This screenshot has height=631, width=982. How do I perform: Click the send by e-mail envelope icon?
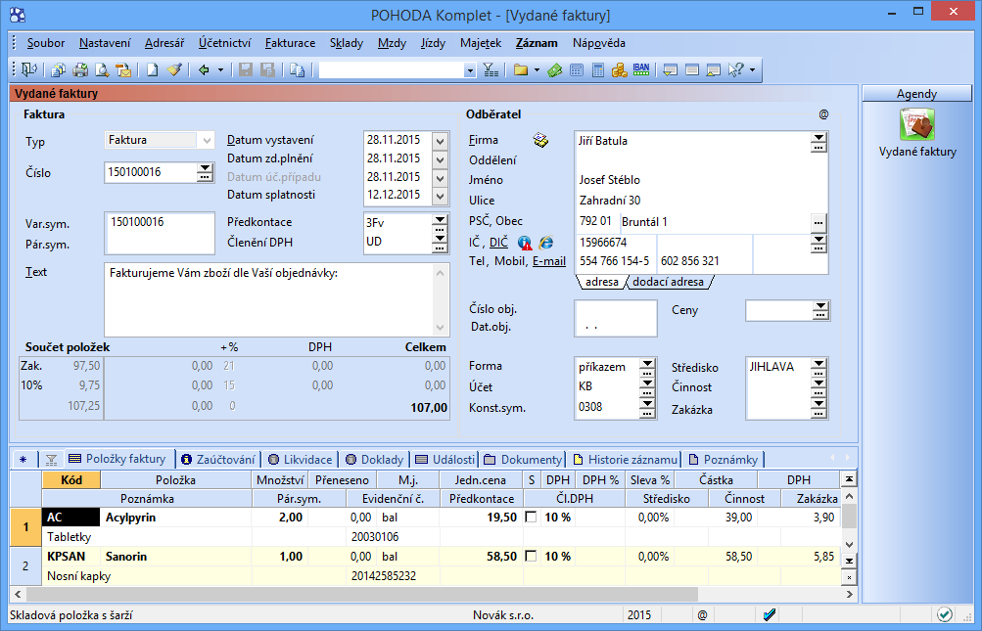[x=124, y=69]
